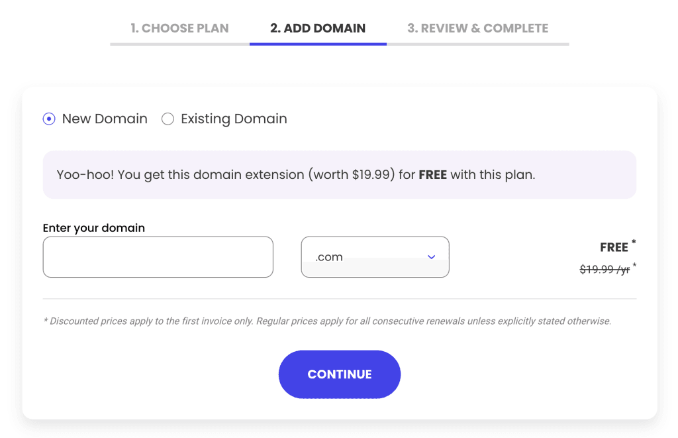The image size is (678, 438).
Task: Click the bold FREE word in the banner
Action: point(433,175)
